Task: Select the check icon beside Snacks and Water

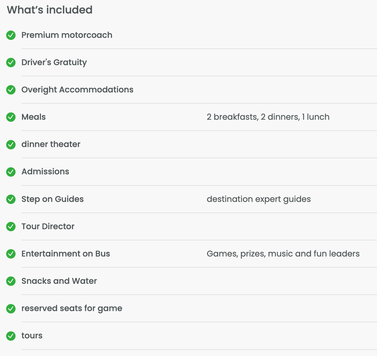Action: point(11,281)
